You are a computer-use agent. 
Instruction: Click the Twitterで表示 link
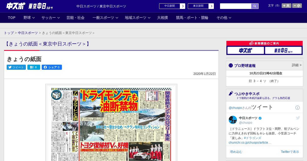coord(290,152)
